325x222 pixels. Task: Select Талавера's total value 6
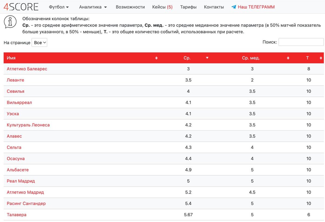pos(309,215)
